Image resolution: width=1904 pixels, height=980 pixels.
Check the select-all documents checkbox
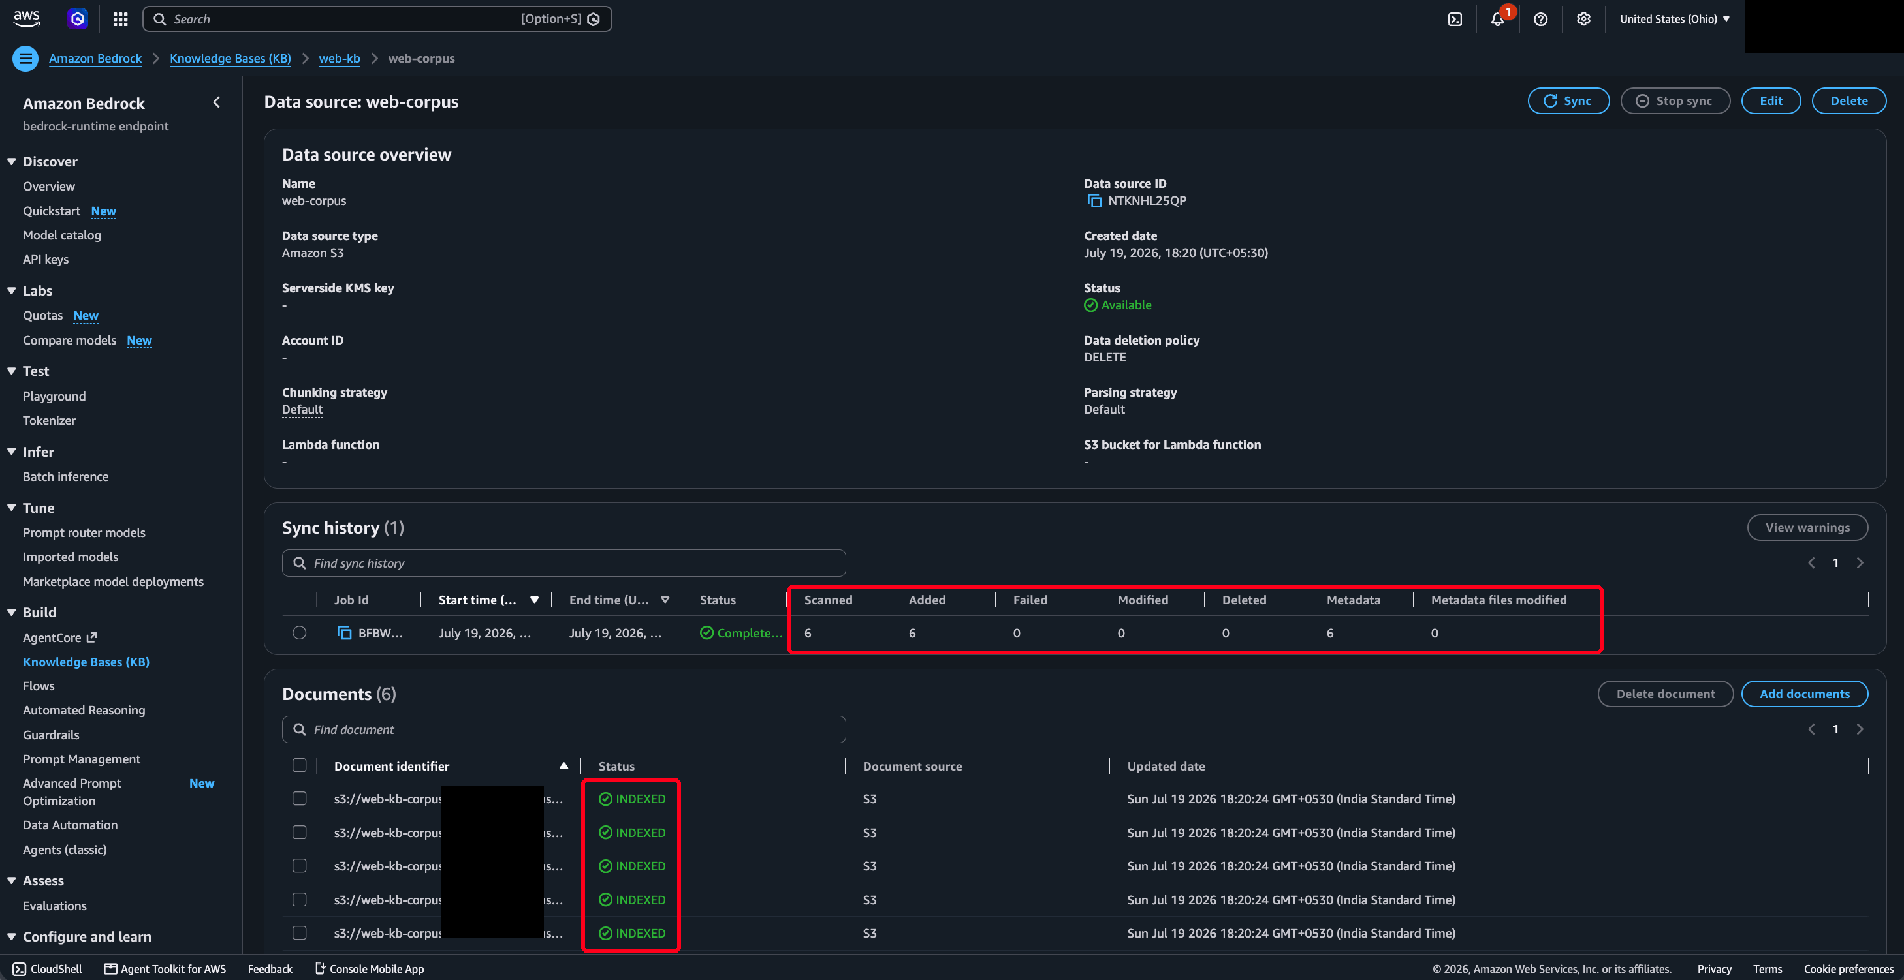click(x=299, y=766)
